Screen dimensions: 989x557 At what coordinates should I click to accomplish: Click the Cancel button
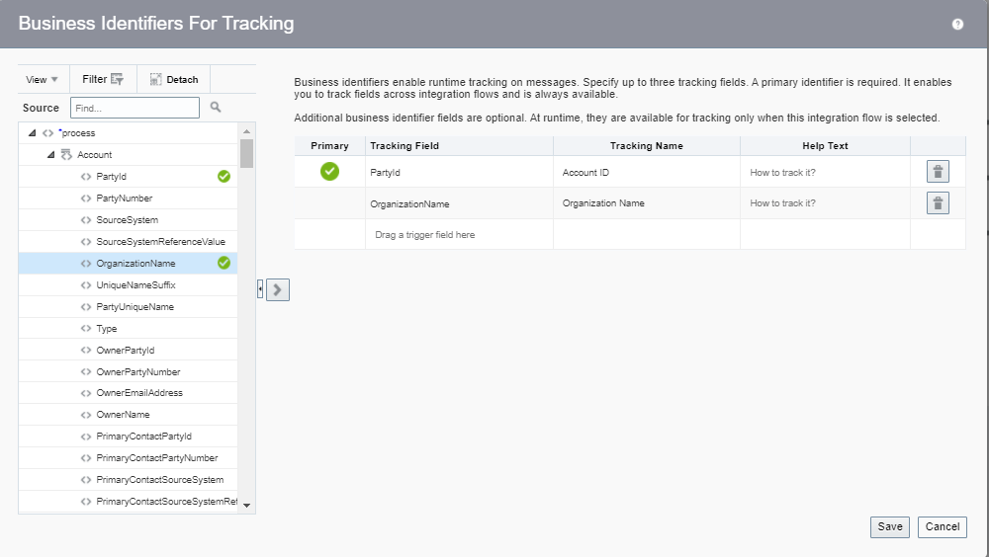(942, 526)
